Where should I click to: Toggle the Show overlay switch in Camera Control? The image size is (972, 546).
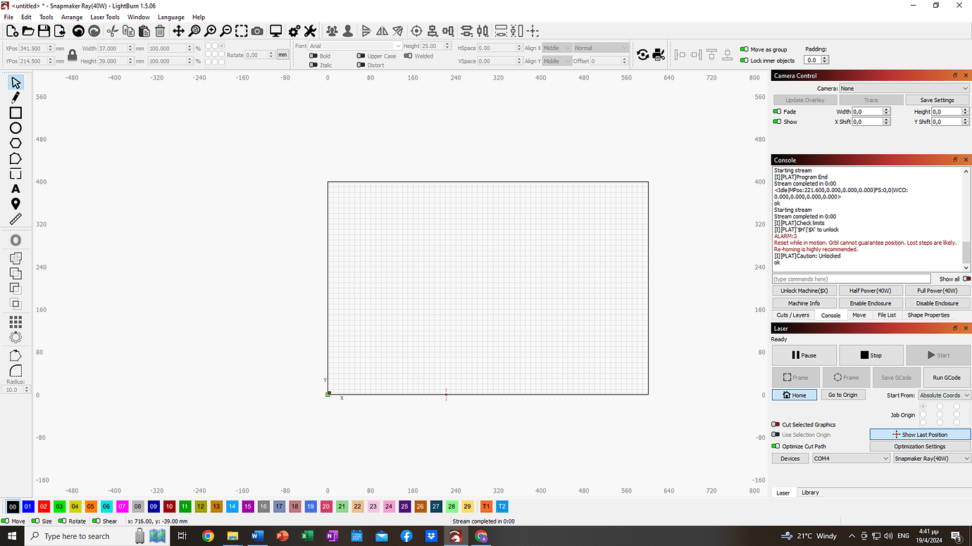tap(775, 121)
